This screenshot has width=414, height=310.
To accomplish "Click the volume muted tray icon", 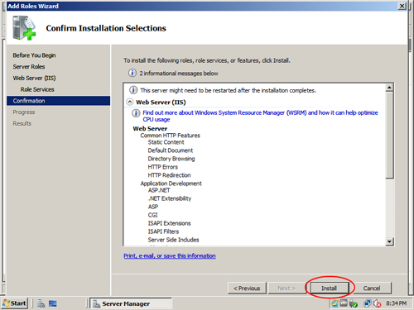I will (377, 303).
